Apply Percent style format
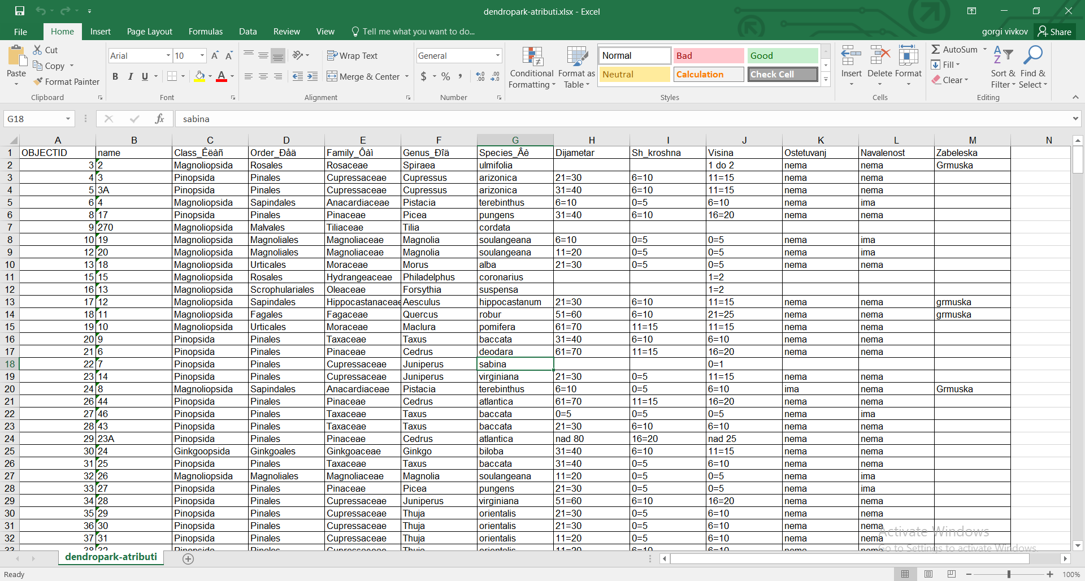Image resolution: width=1085 pixels, height=581 pixels. (446, 76)
